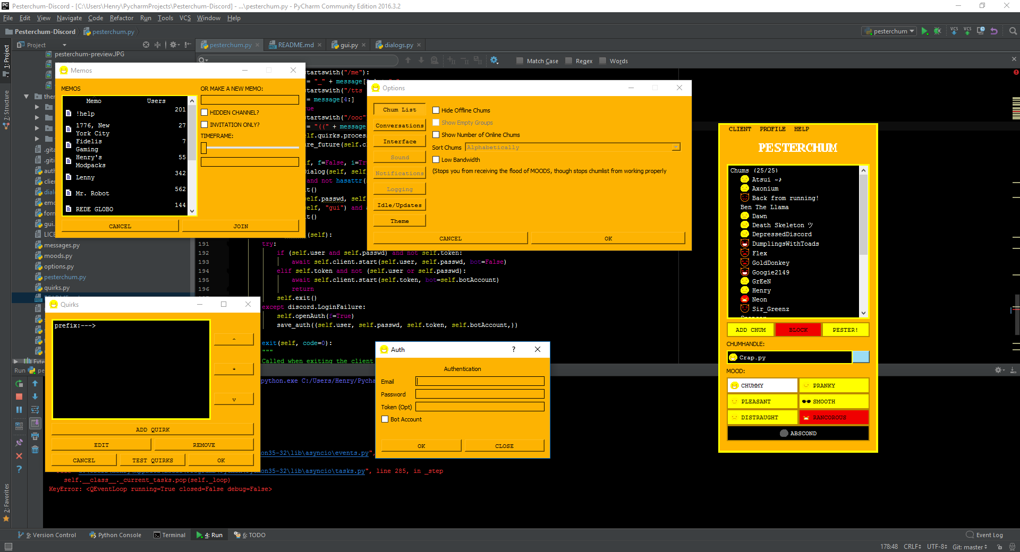Screen dimensions: 1020x552
Task: Select RANCOROUS red mood button
Action: coord(834,417)
